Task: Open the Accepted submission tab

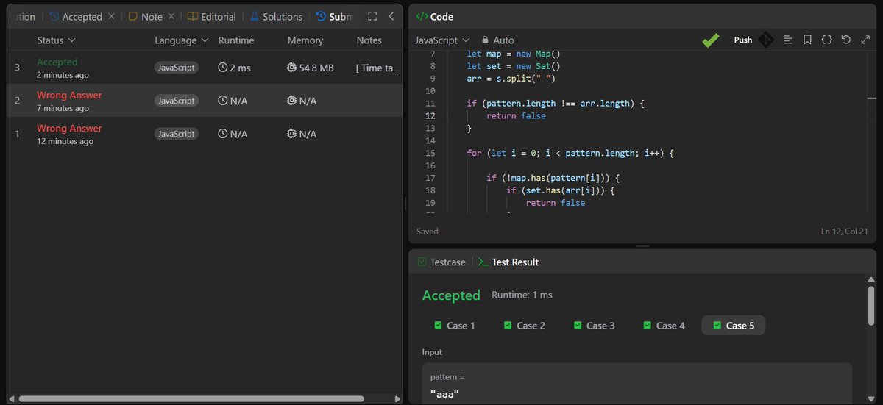Action: coord(76,16)
